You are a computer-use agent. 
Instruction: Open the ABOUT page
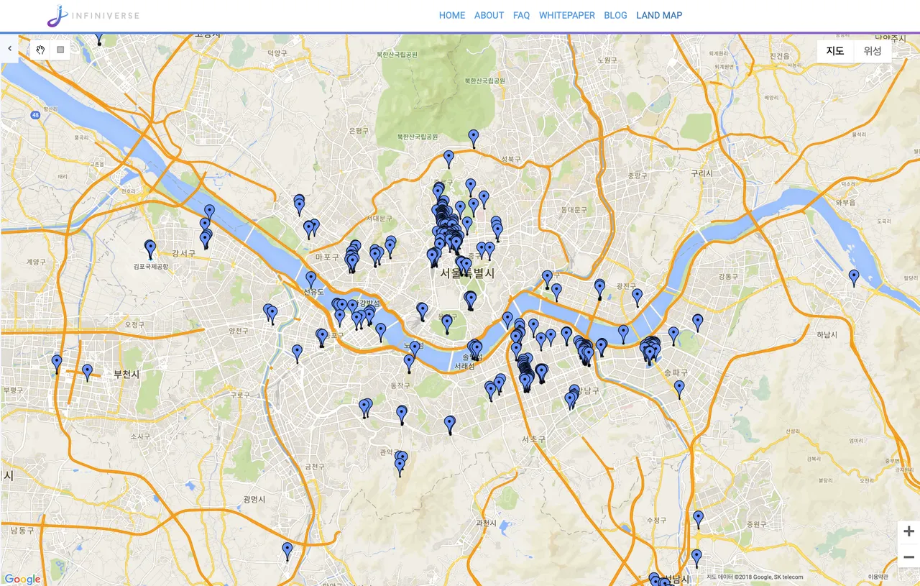click(489, 15)
